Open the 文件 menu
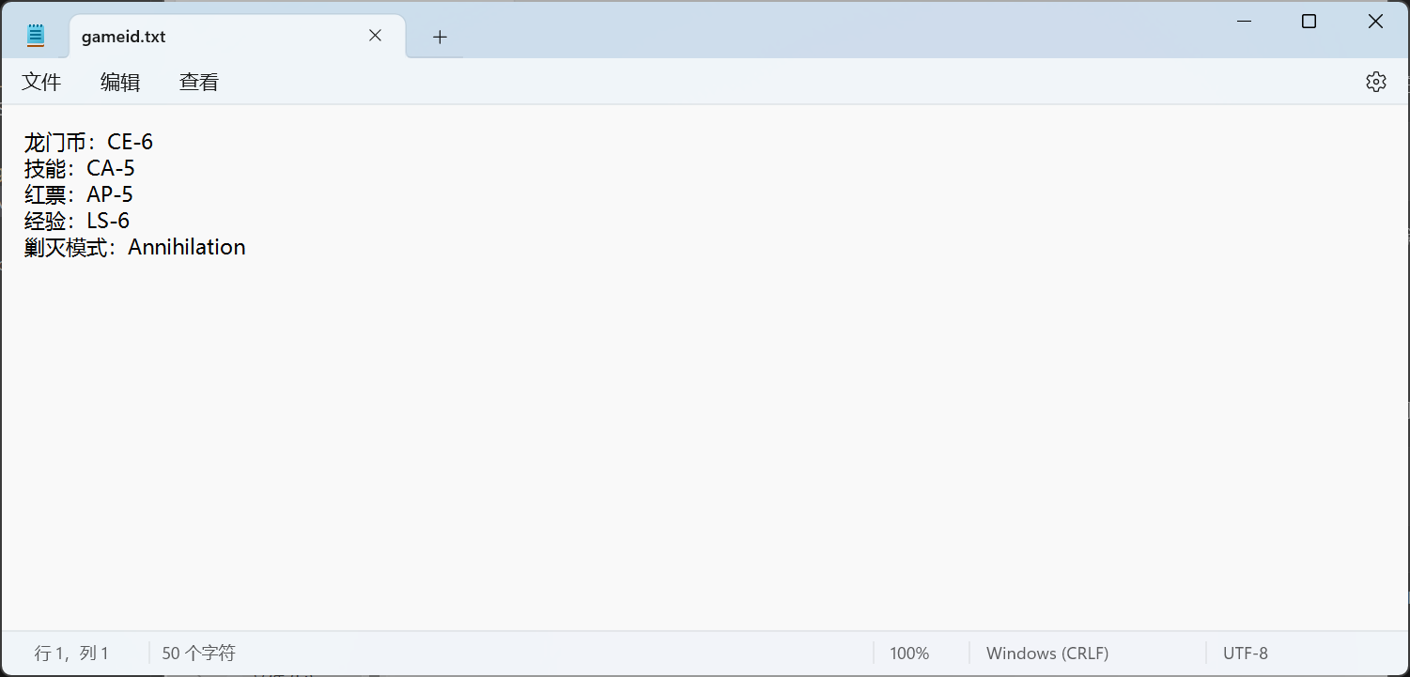Image resolution: width=1410 pixels, height=677 pixels. point(41,83)
